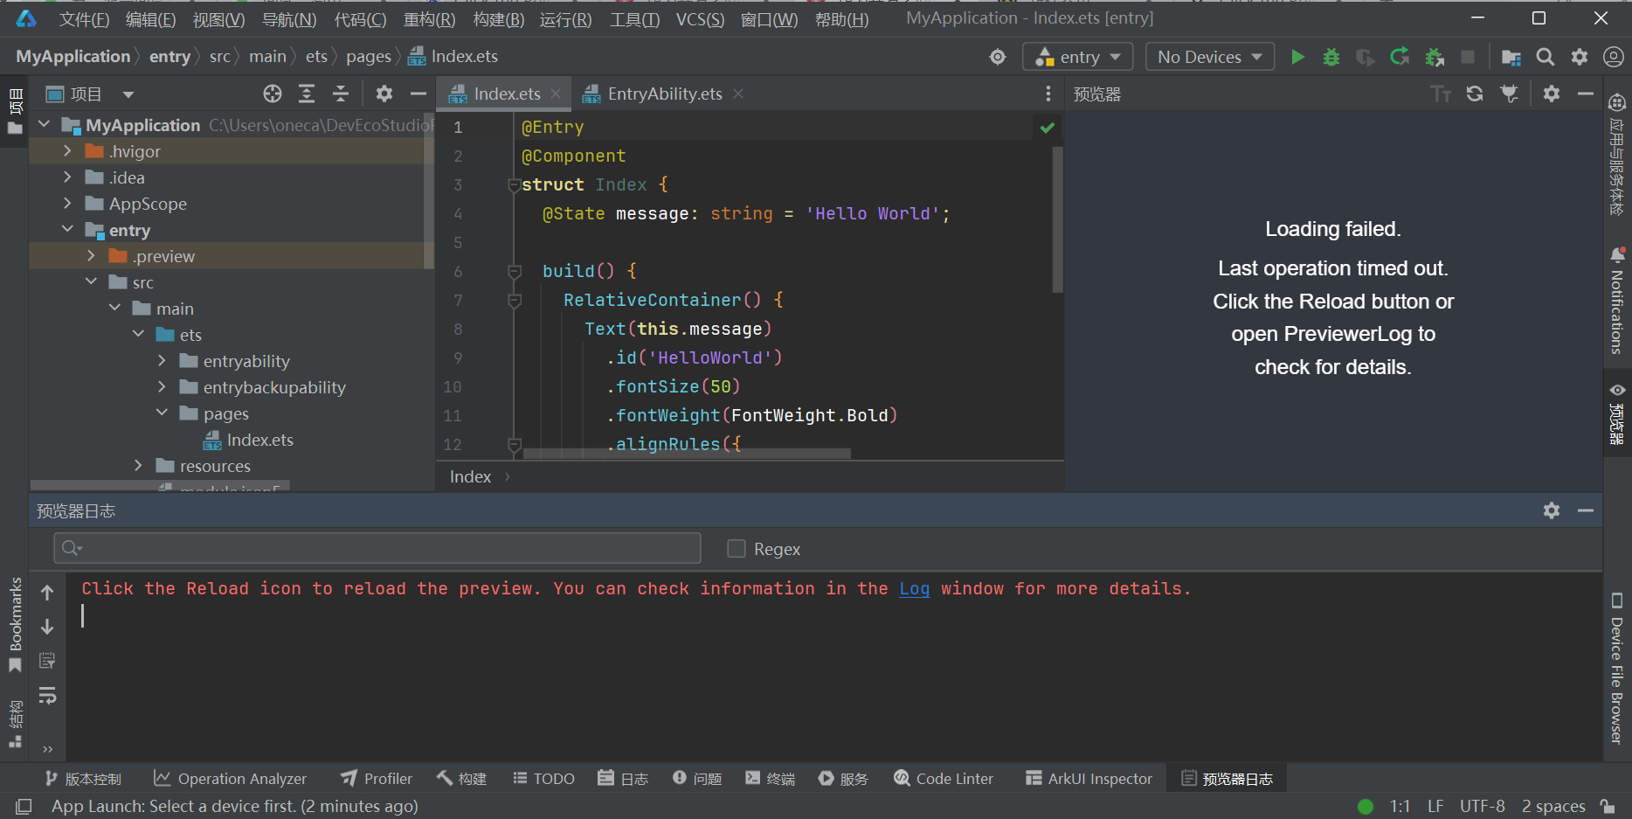The image size is (1632, 819).
Task: Expand the entryability folder
Action: click(162, 361)
